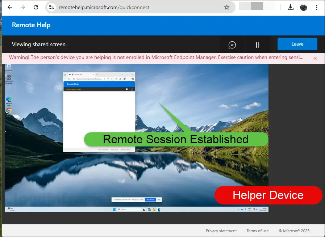Select Google Chrome shortcut on remote desktop
Screen dimensions: 325x237
click(x=9, y=111)
